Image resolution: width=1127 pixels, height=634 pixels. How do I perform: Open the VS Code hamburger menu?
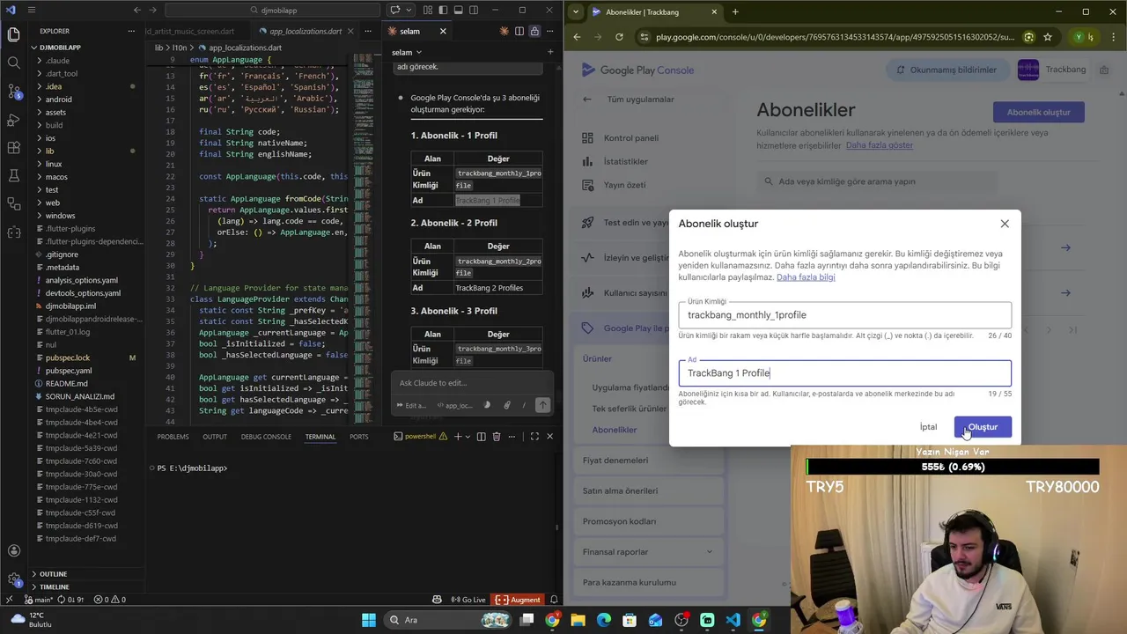pyautogui.click(x=32, y=11)
